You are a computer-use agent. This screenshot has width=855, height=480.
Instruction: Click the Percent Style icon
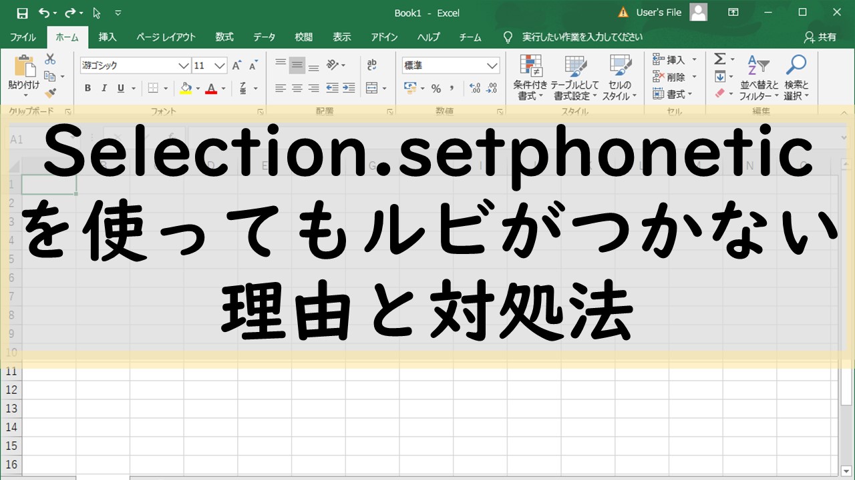coord(436,88)
